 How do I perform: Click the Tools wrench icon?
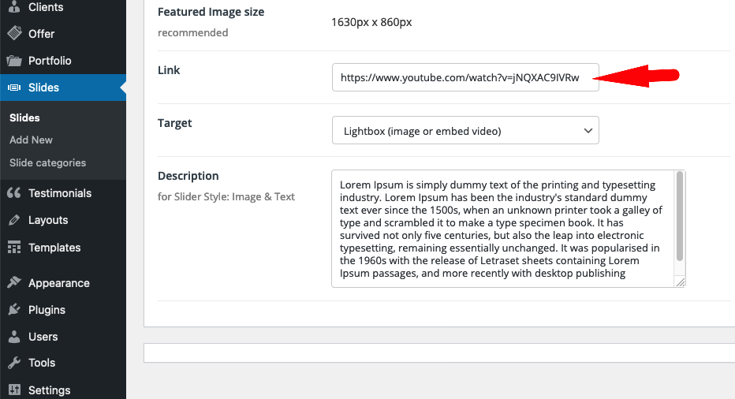coord(14,363)
